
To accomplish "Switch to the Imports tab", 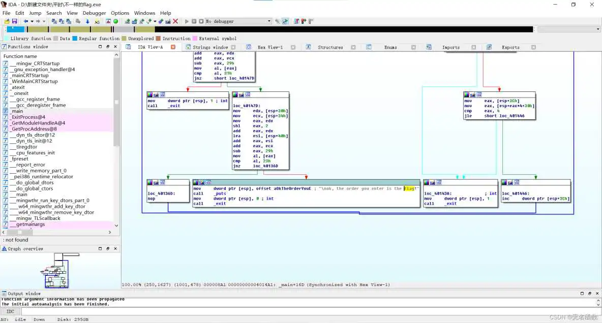I will click(450, 47).
